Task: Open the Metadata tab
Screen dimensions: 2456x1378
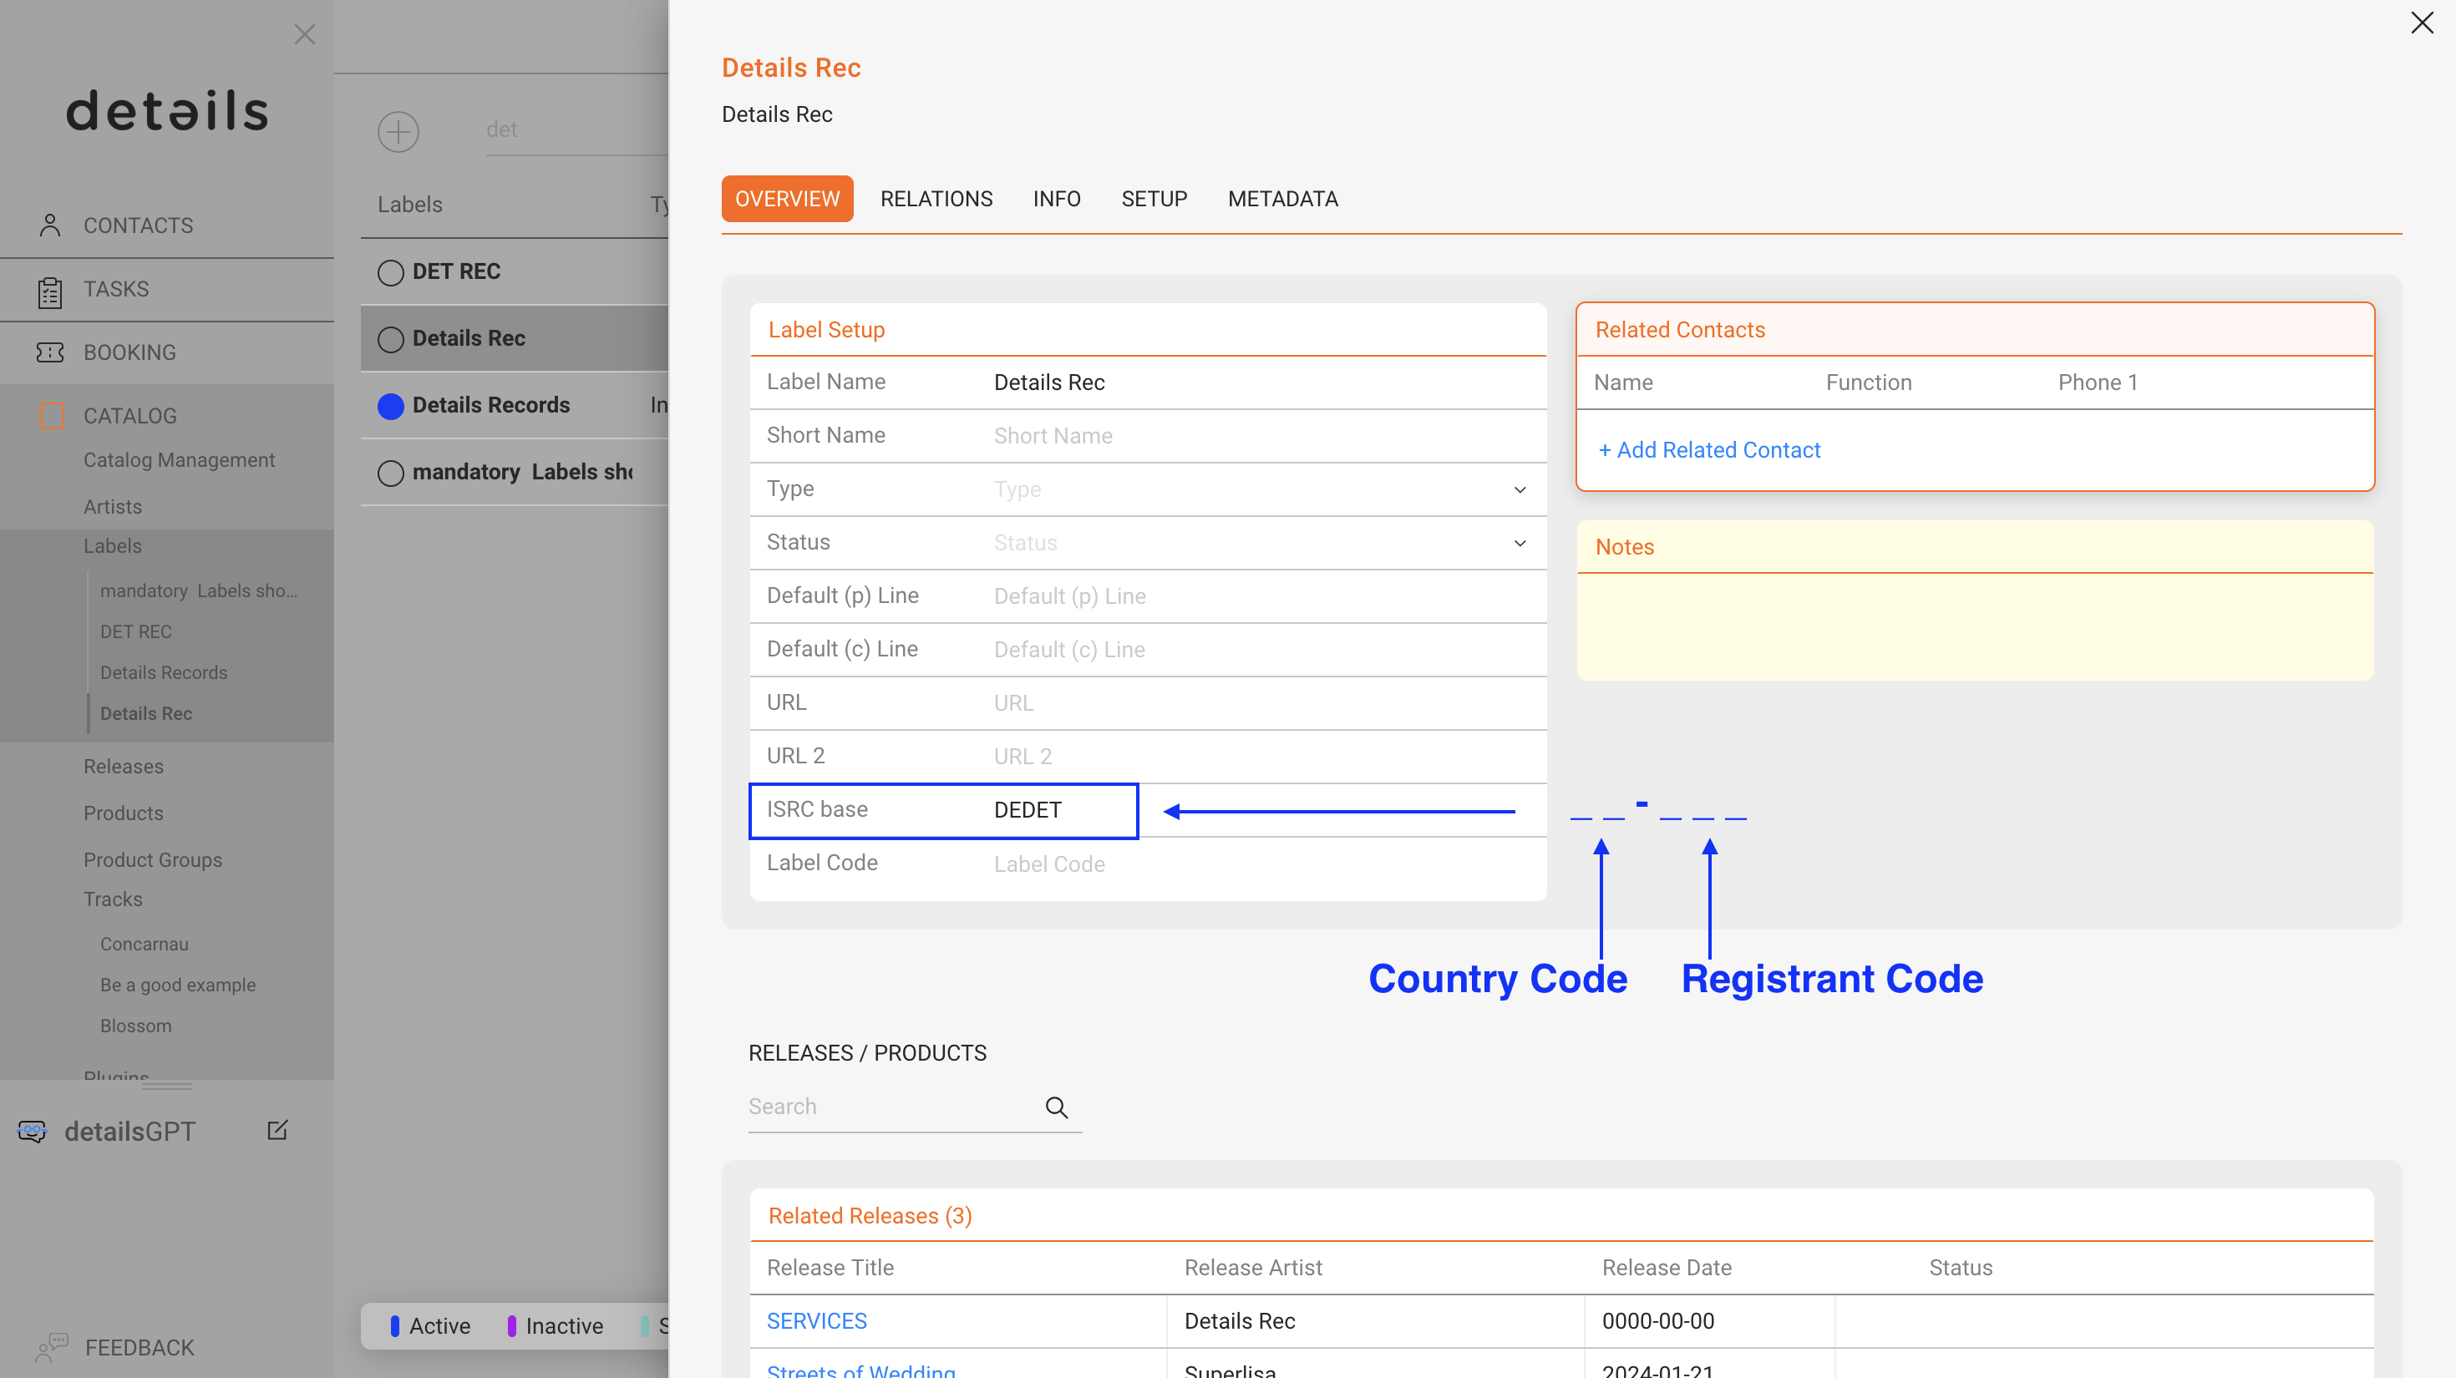Action: [x=1282, y=199]
